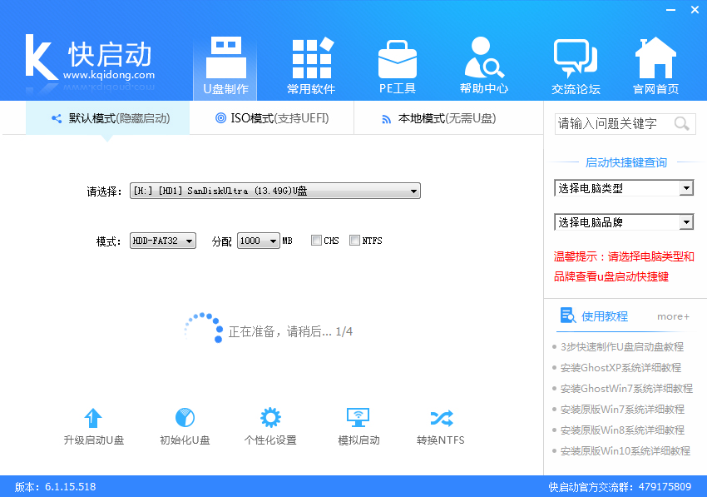The width and height of the screenshot is (707, 497).
Task: Open the U盘制作 section icon
Action: (x=226, y=57)
